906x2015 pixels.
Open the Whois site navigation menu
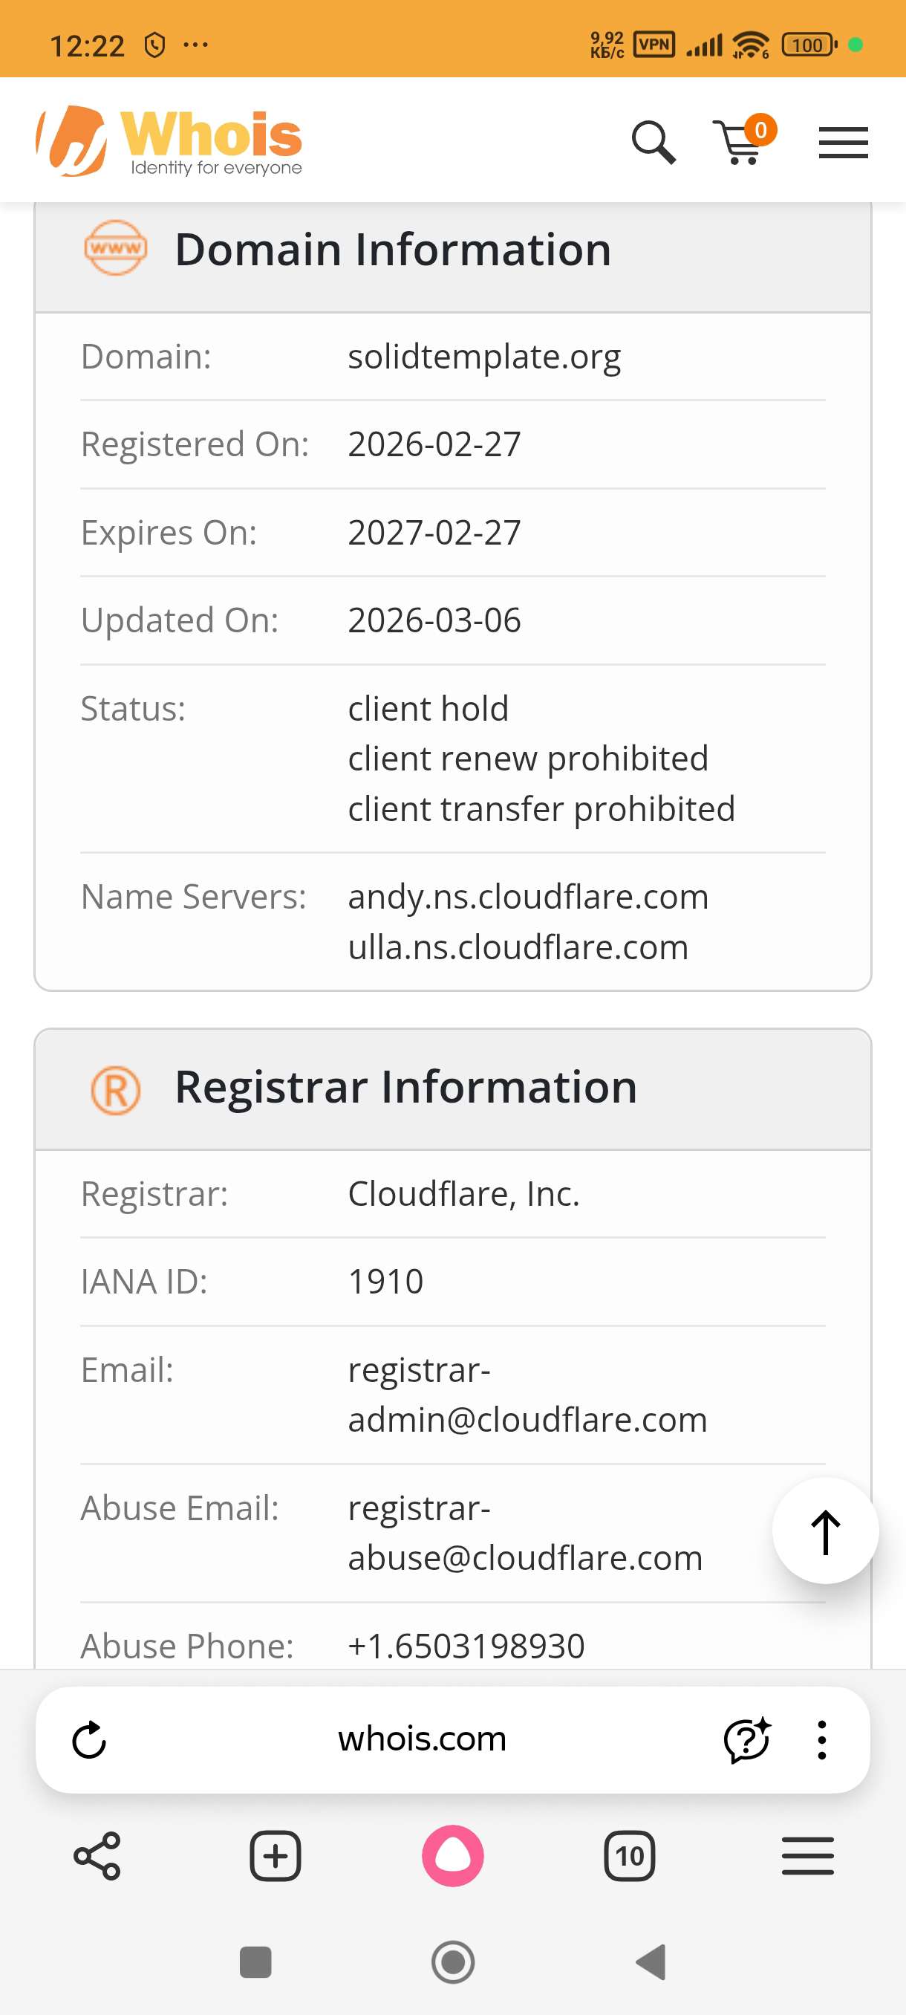pos(844,143)
